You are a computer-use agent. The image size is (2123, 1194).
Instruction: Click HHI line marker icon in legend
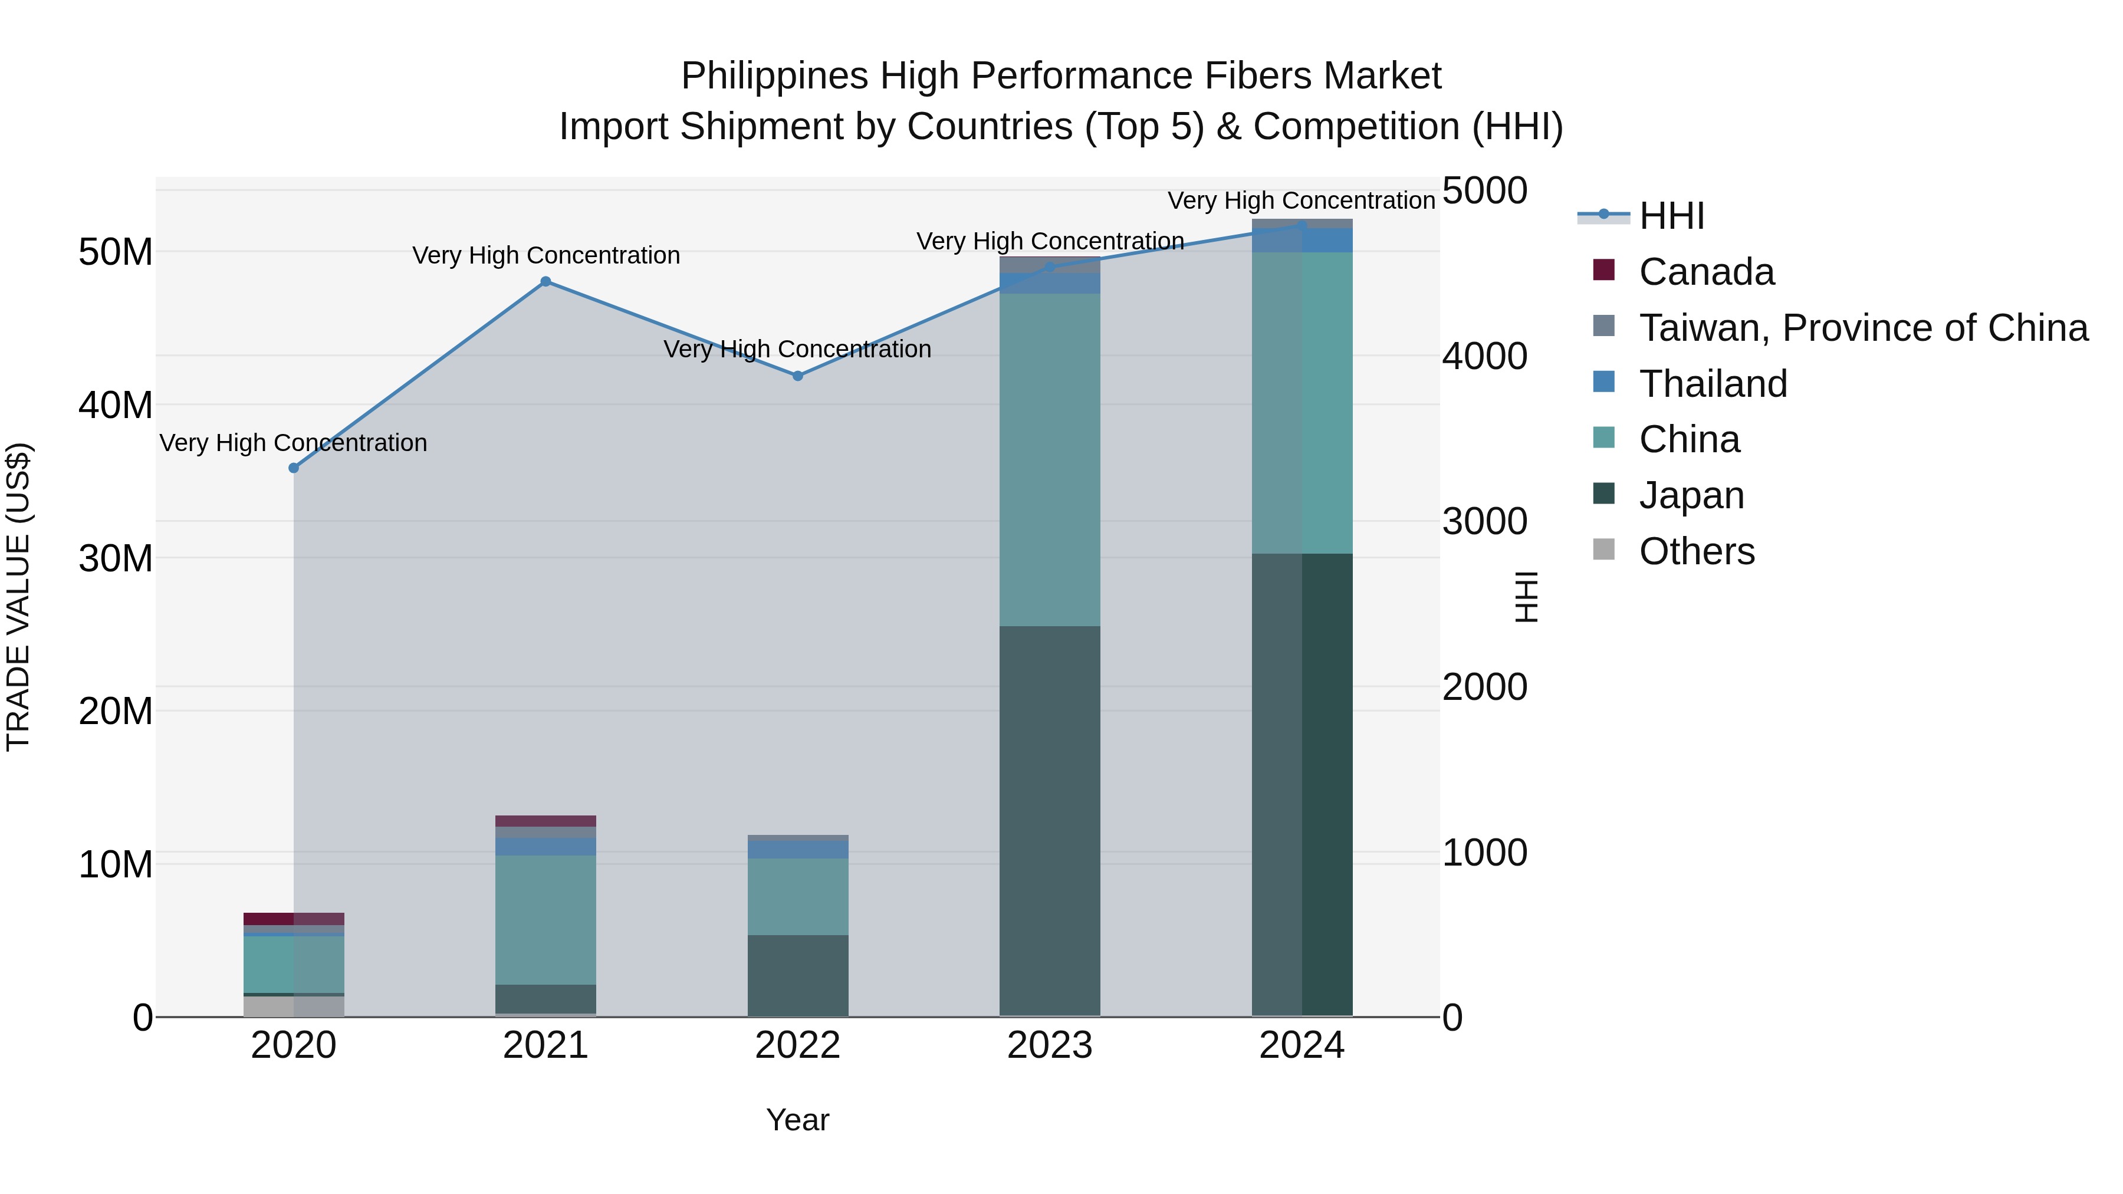pyautogui.click(x=1604, y=215)
